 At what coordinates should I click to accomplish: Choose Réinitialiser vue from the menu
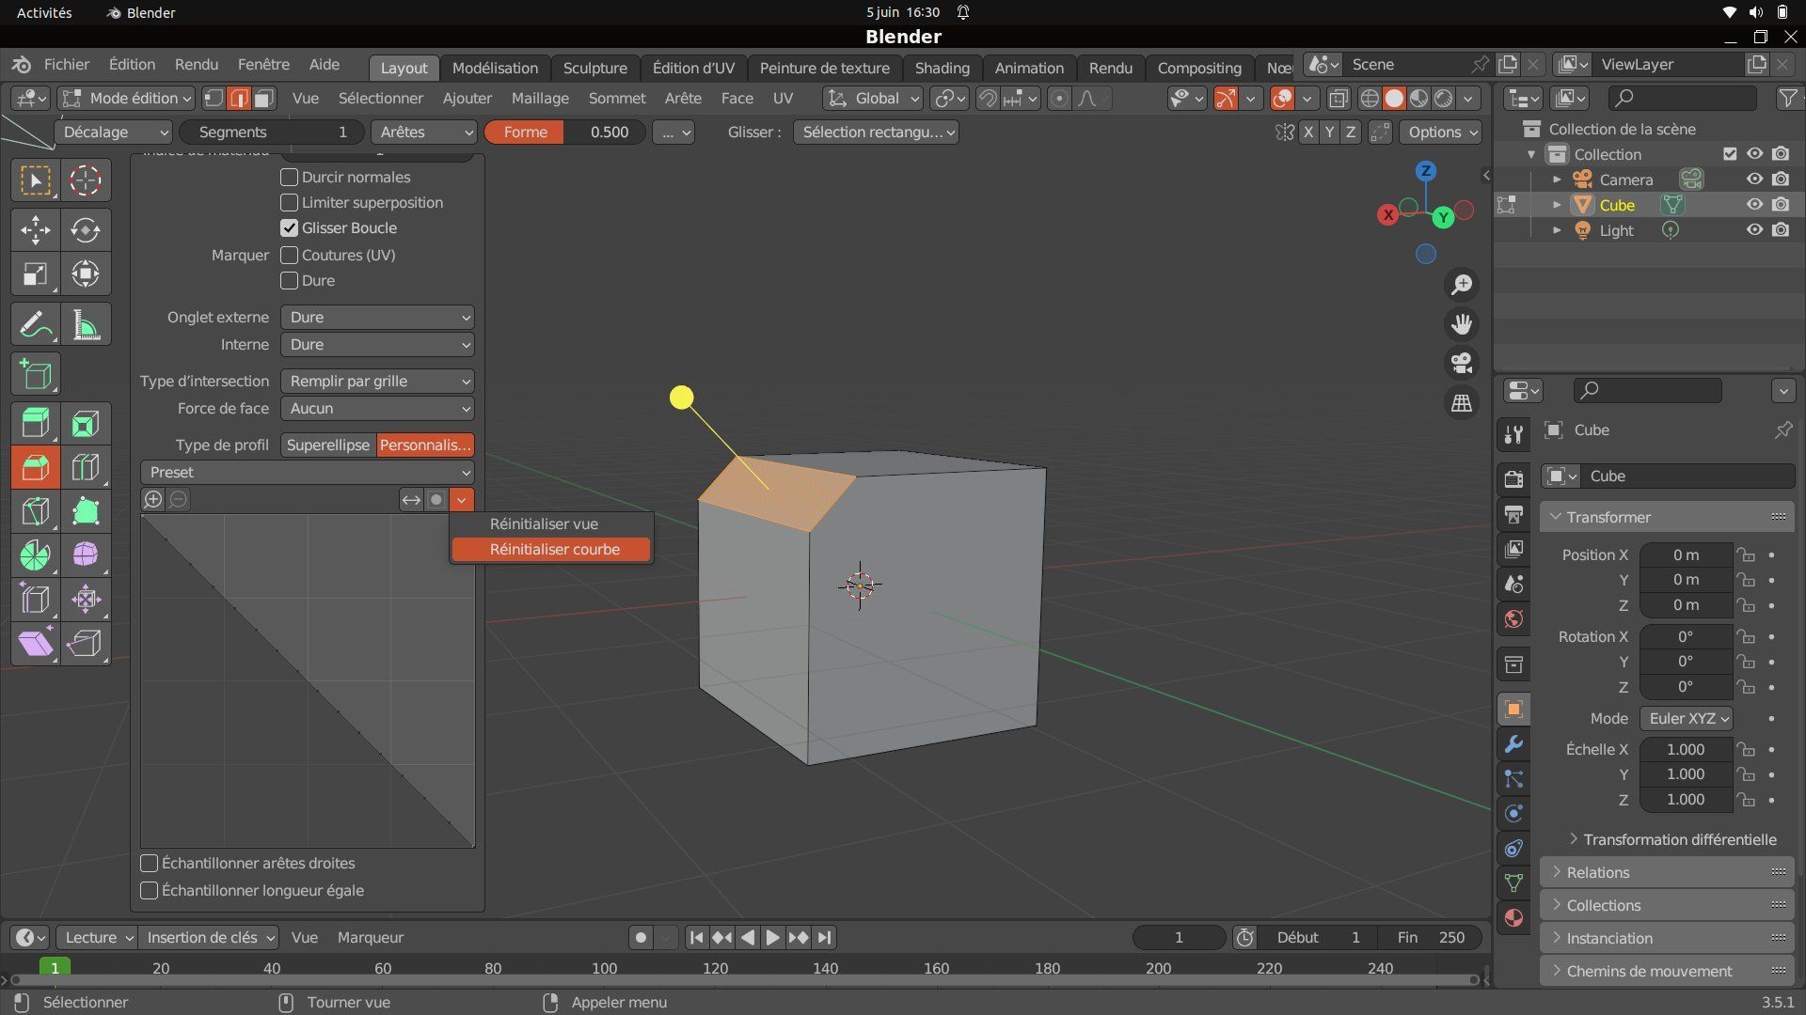tap(551, 524)
